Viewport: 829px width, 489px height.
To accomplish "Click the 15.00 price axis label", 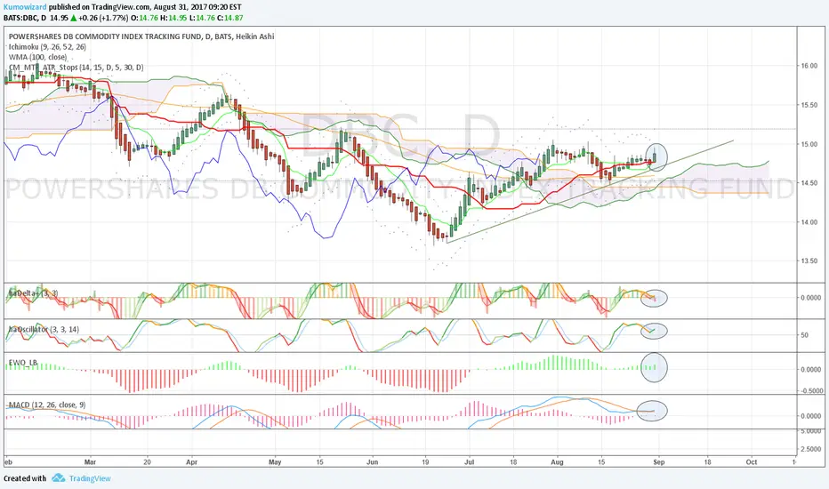I will [809, 144].
